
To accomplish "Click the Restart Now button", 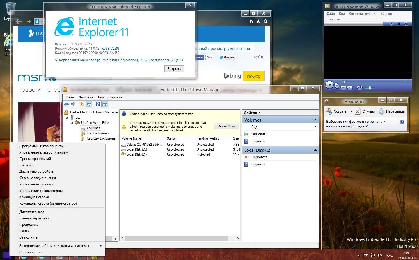I will click(x=226, y=126).
